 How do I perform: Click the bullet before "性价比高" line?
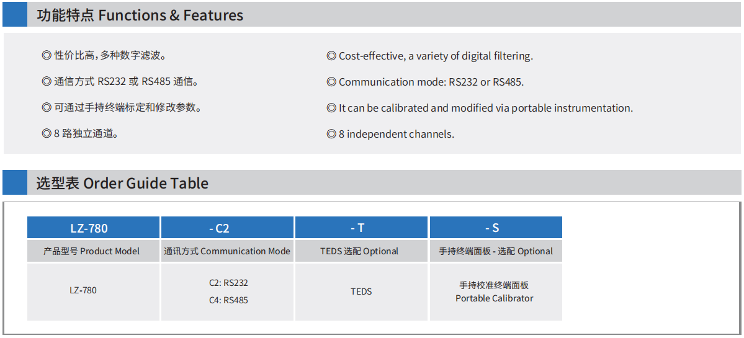pyautogui.click(x=47, y=56)
